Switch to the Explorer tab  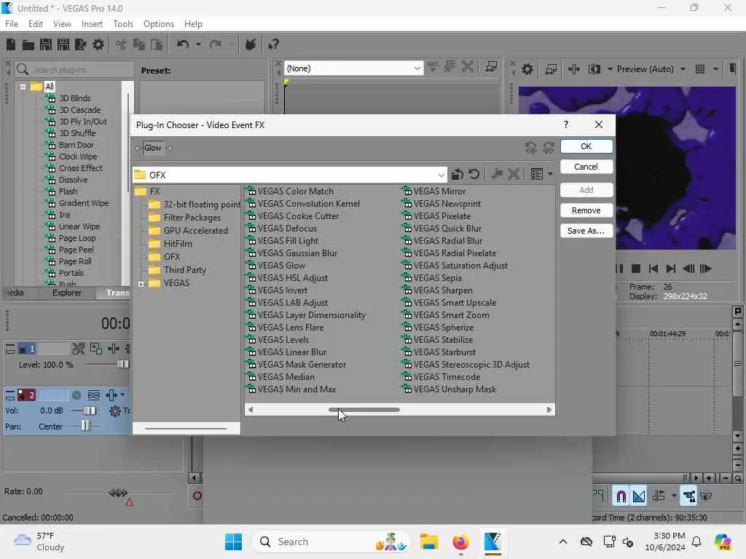click(66, 293)
